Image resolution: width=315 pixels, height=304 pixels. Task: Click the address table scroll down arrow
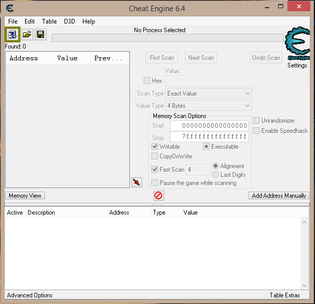tap(304, 285)
